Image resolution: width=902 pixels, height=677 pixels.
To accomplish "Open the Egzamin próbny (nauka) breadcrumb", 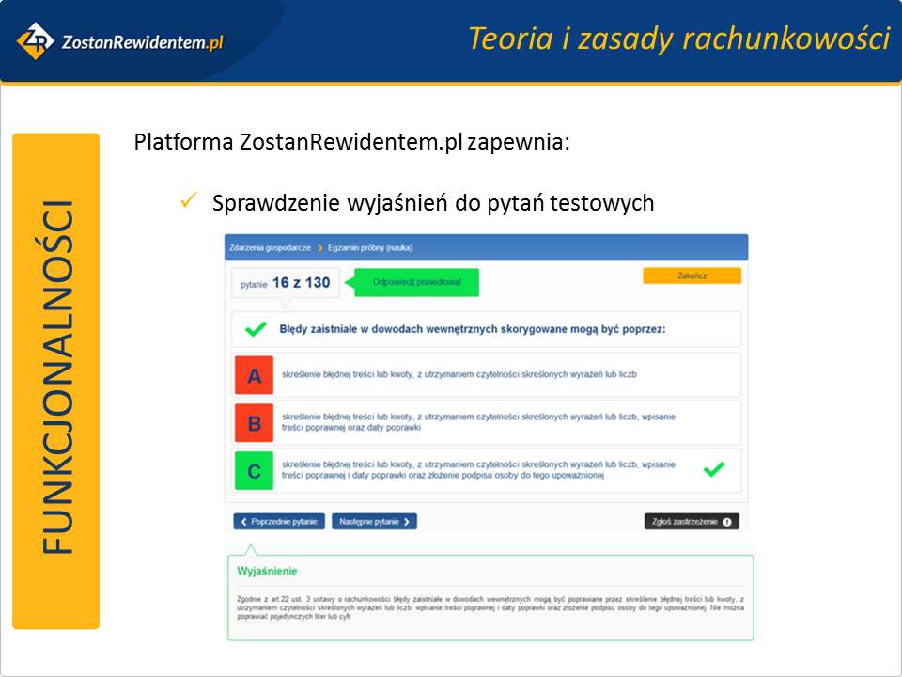I will click(x=370, y=248).
